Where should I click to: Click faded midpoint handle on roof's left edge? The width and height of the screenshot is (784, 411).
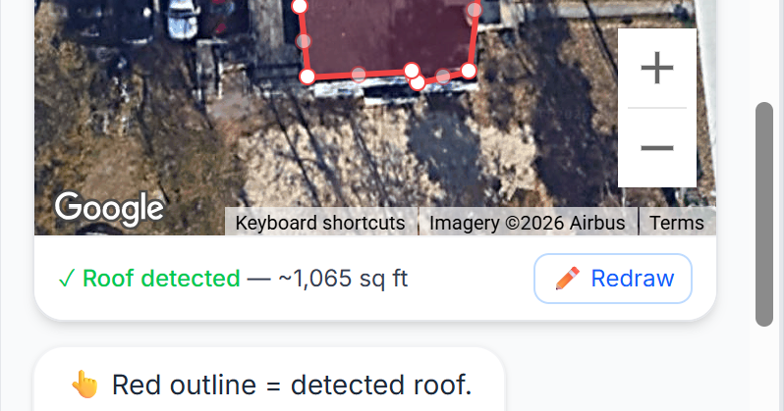(304, 41)
